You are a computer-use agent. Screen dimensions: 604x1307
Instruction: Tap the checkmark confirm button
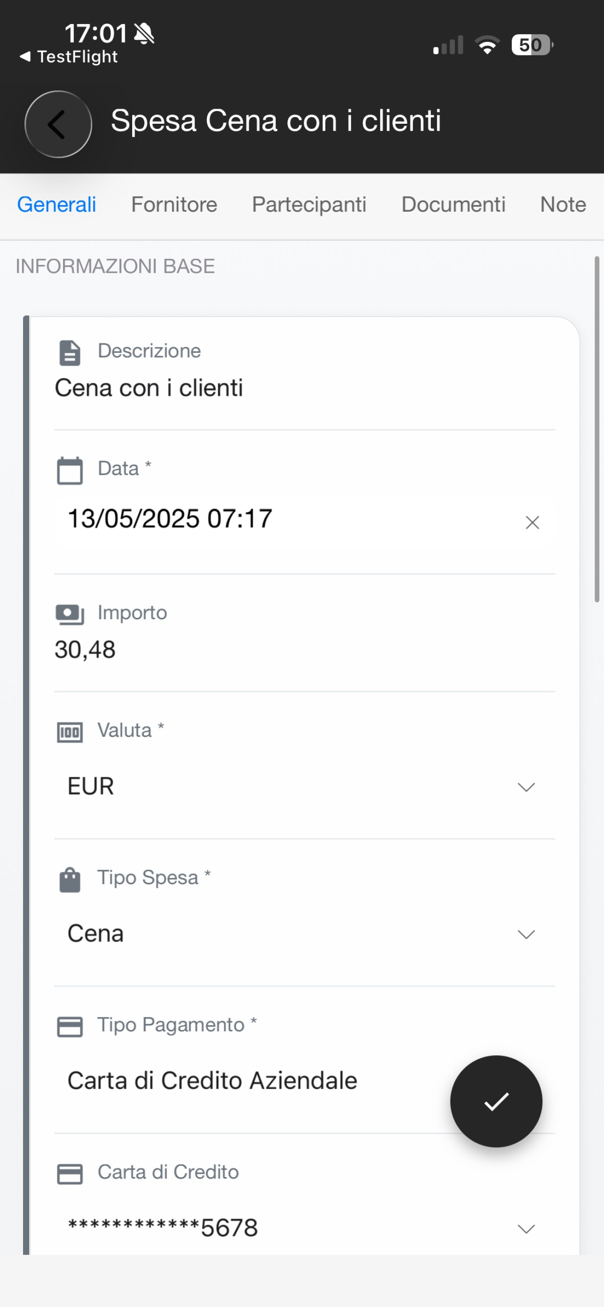(496, 1101)
